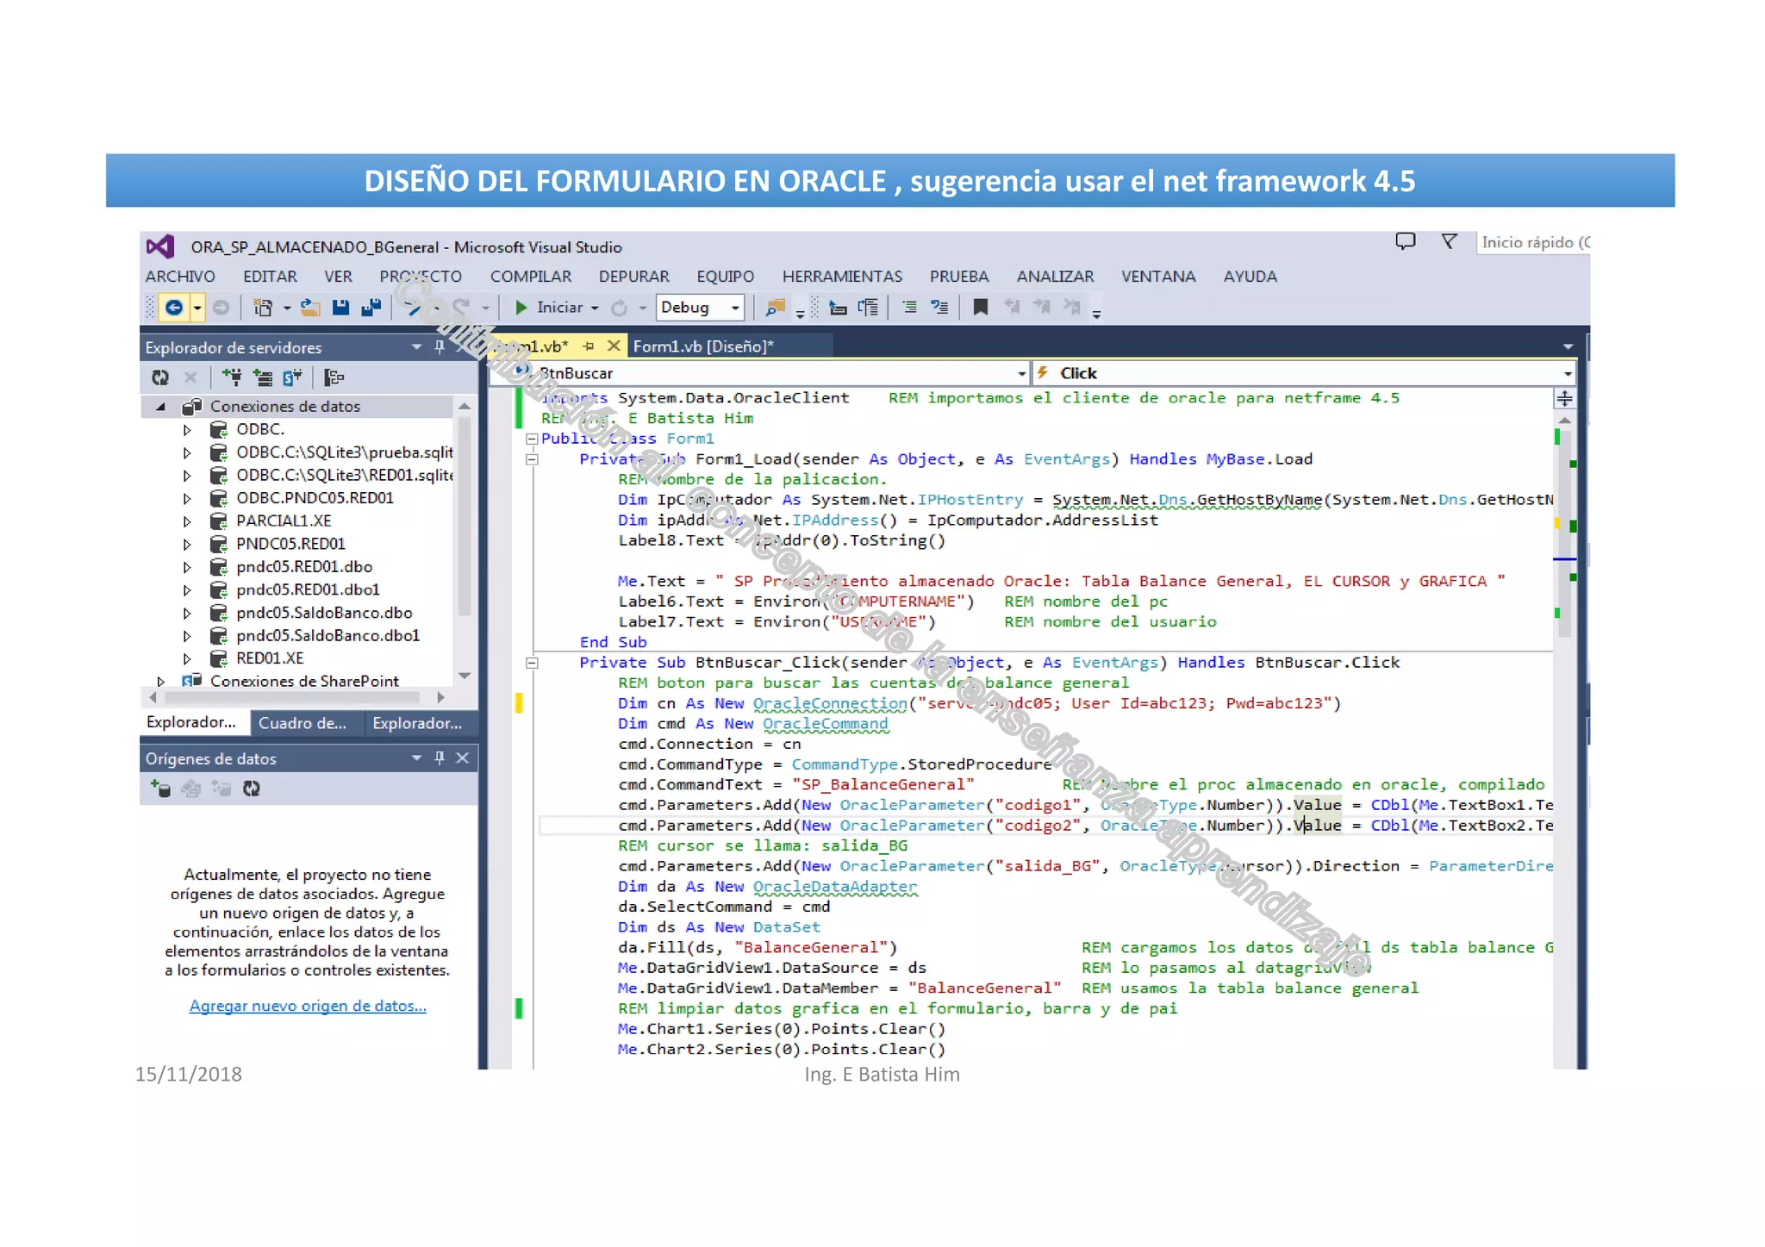
Task: Uncomment the selected lines
Action: pyautogui.click(x=939, y=308)
